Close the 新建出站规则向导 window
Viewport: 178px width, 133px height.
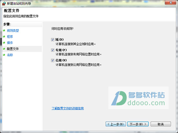coord(171,2)
